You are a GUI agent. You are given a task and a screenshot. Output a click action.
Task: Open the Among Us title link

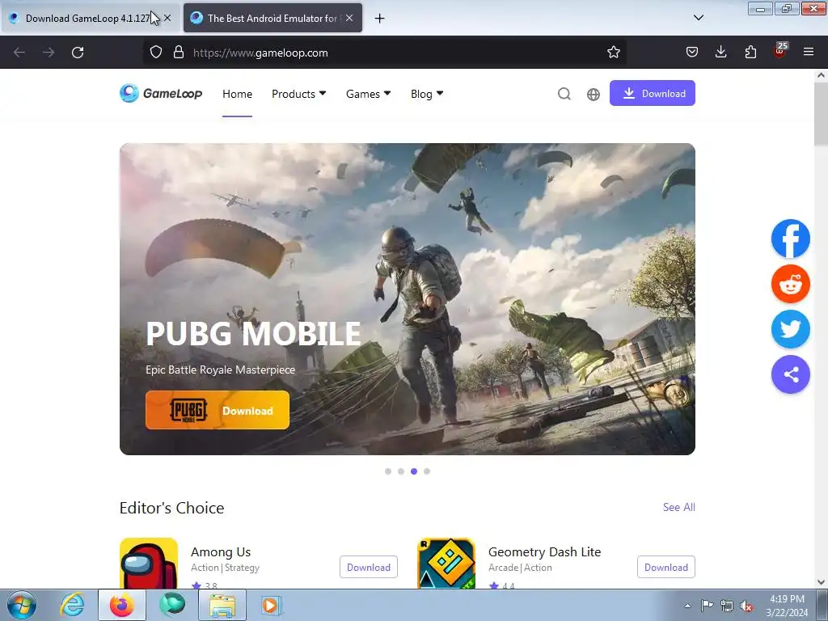click(x=221, y=551)
